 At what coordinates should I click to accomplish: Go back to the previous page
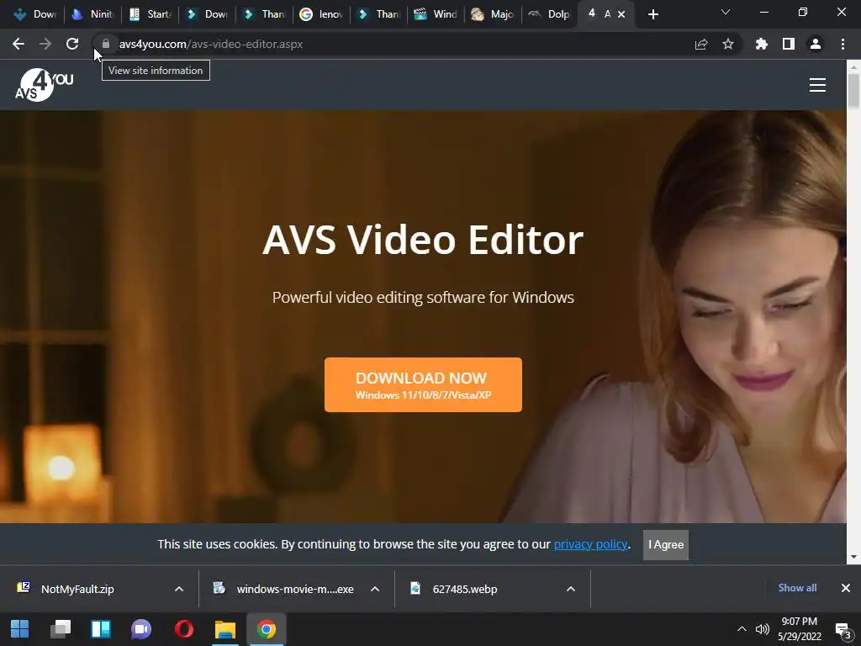click(18, 44)
